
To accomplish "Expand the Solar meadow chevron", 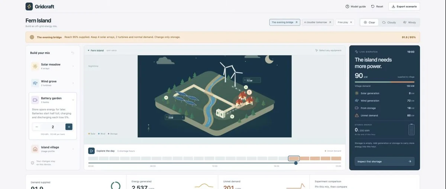I will tap(73, 66).
